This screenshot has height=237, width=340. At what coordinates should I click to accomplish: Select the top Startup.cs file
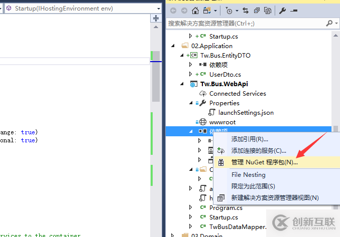point(223,37)
